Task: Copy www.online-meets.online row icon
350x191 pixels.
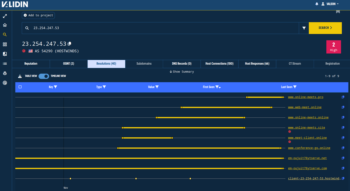Action: pyautogui.click(x=343, y=117)
